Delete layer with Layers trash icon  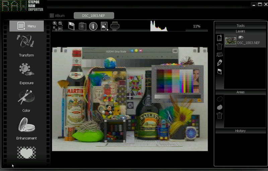click(219, 46)
